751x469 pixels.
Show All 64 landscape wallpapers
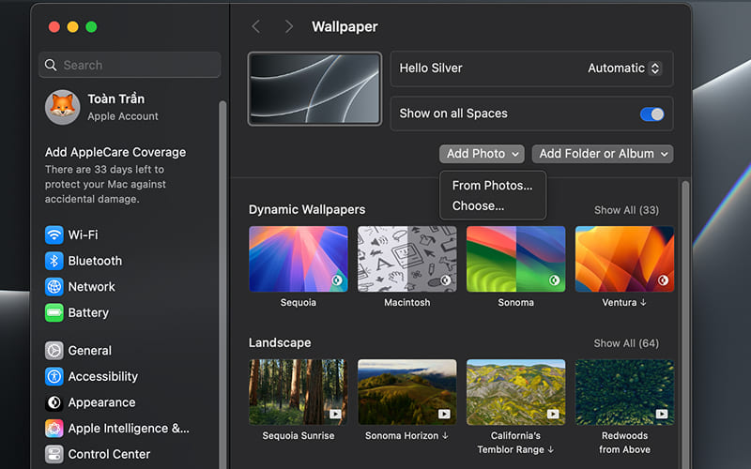tap(626, 343)
